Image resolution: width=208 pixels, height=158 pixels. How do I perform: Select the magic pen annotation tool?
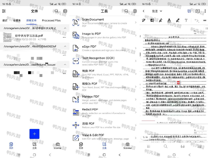[144, 20]
